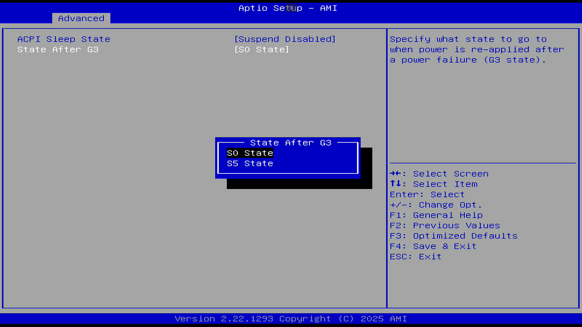Click F3: Optimized Defaults
This screenshot has height=327, width=582.
tap(453, 236)
